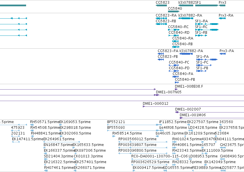Open EST RH48841.5prime

coord(32,136)
